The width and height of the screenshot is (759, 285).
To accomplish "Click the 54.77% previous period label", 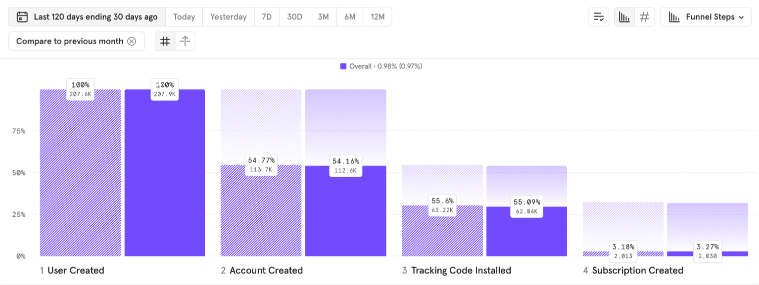I will tap(261, 165).
